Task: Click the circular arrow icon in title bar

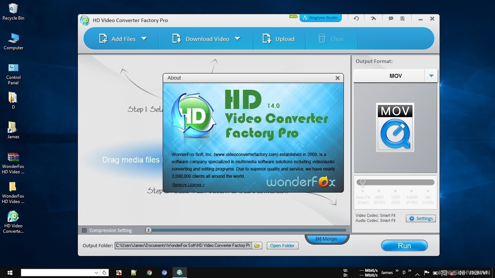Action: point(356,19)
